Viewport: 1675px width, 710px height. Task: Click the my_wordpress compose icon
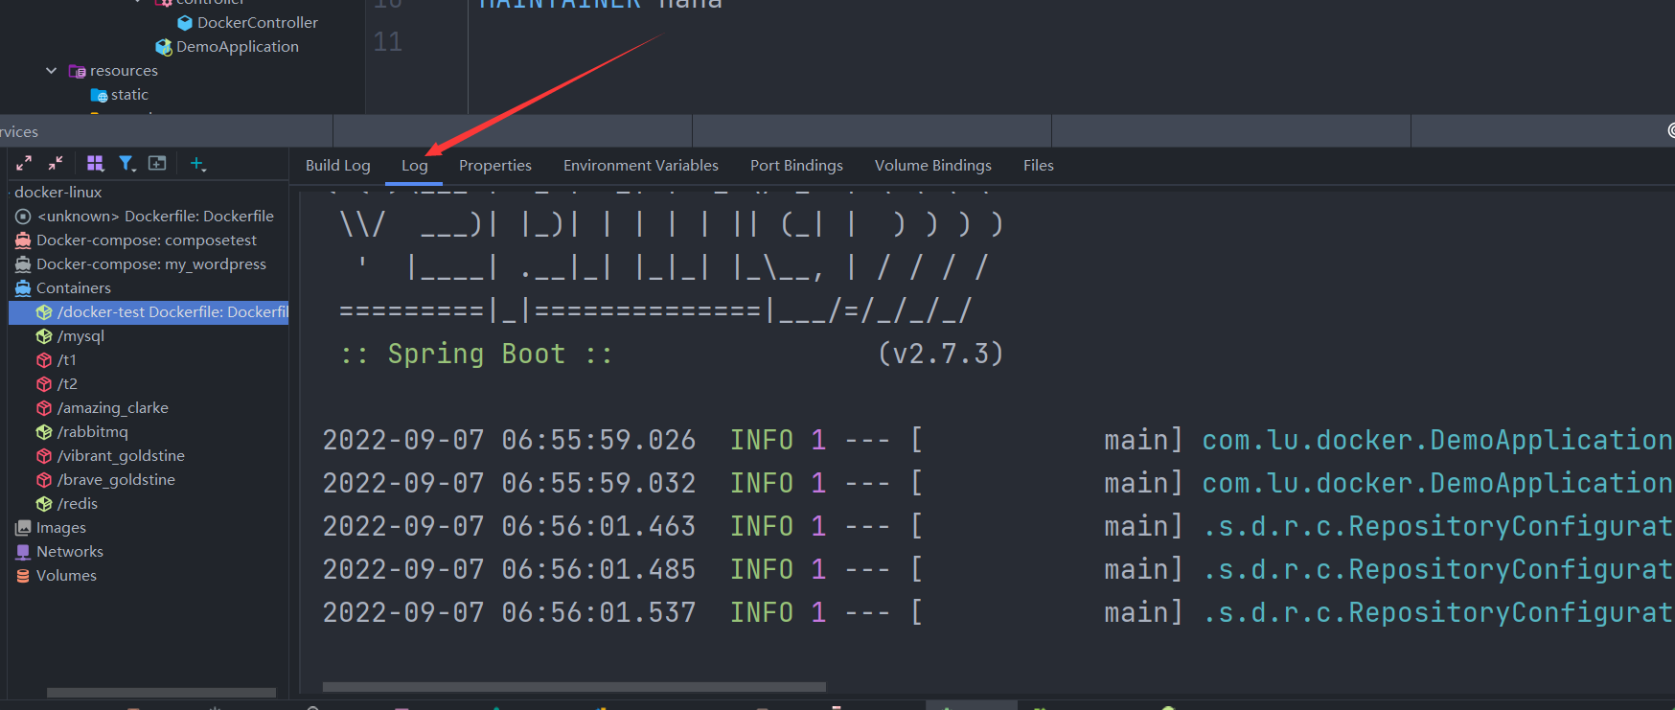tap(23, 264)
